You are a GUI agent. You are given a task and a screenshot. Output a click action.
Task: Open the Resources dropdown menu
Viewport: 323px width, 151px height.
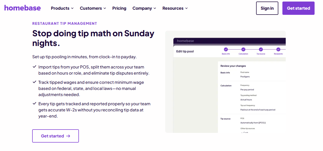point(175,8)
